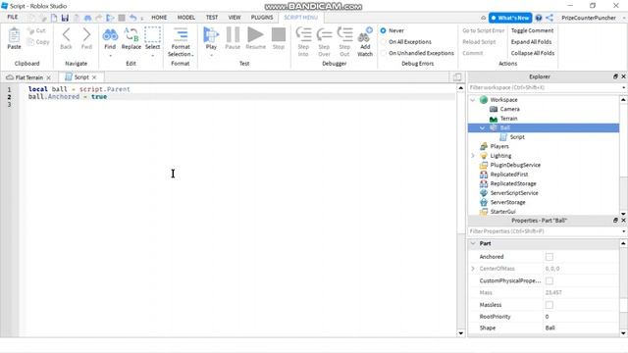Click Collapse All Folds action
Viewport: 628px width, 353px height.
(x=533, y=53)
